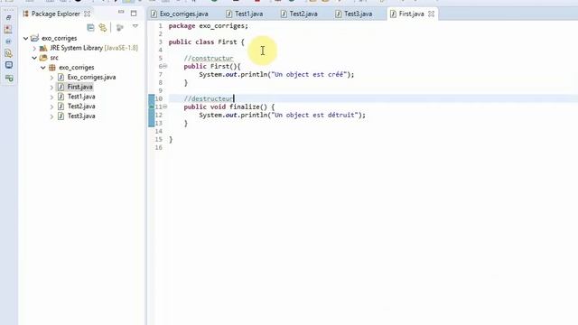Screen dimensions: 578x325
Task: Expand Exo_corriges.java in the tree
Action: 51,78
